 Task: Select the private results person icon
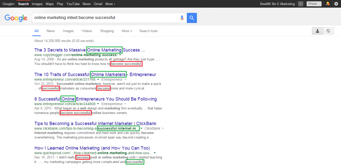[x=317, y=31]
